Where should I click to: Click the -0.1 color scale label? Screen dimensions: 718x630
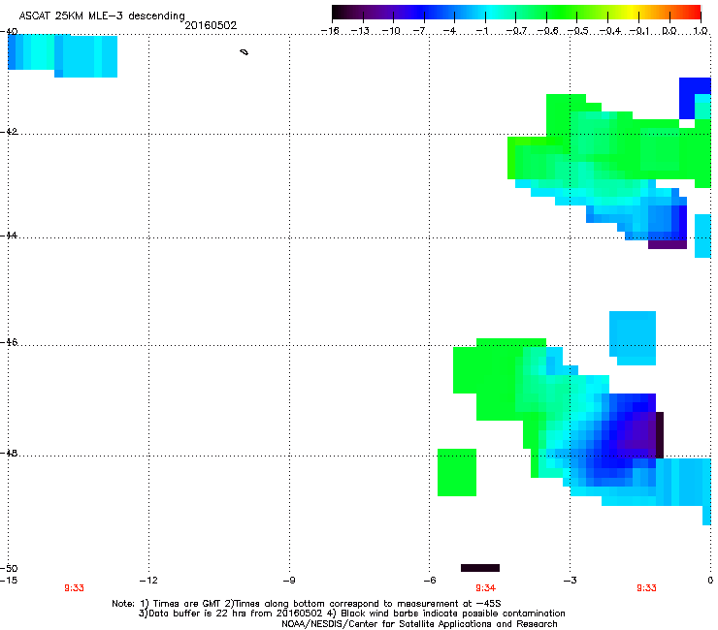point(639,31)
